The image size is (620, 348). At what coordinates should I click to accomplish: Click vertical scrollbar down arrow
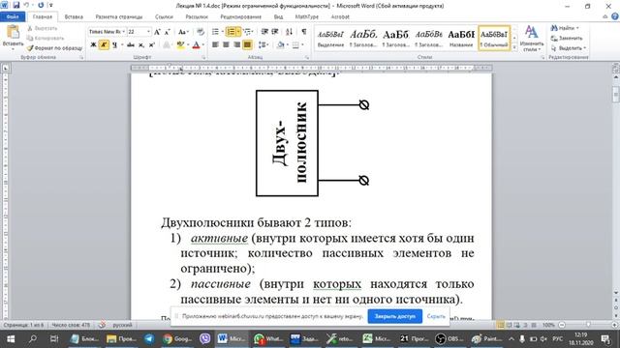tap(616, 293)
